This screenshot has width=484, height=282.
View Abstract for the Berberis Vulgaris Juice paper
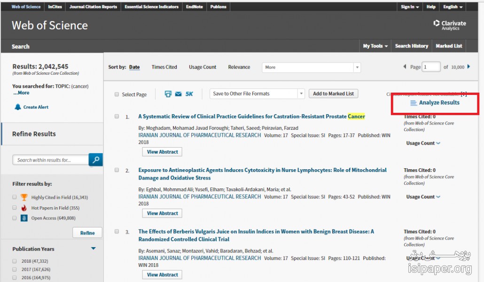pyautogui.click(x=163, y=275)
